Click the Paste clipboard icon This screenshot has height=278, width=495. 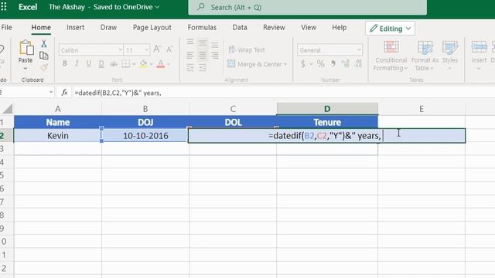point(26,48)
